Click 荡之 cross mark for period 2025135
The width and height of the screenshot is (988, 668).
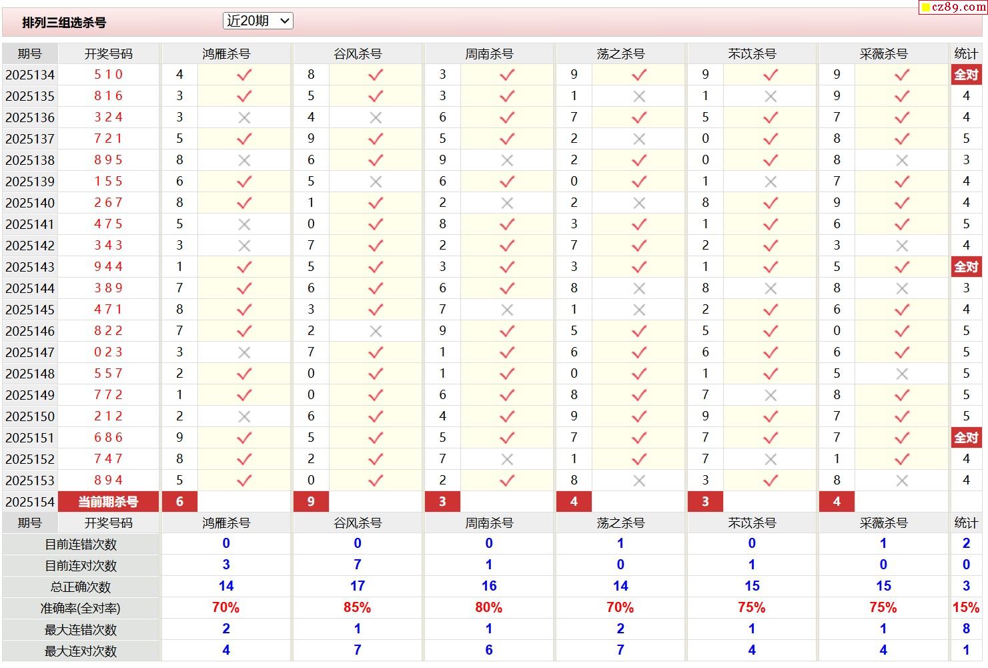coord(639,96)
